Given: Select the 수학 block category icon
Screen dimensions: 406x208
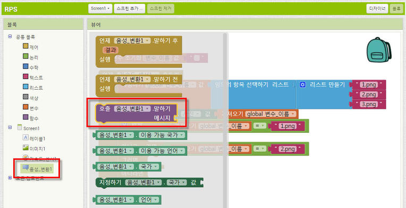Looking at the screenshot, I should tap(26, 66).
